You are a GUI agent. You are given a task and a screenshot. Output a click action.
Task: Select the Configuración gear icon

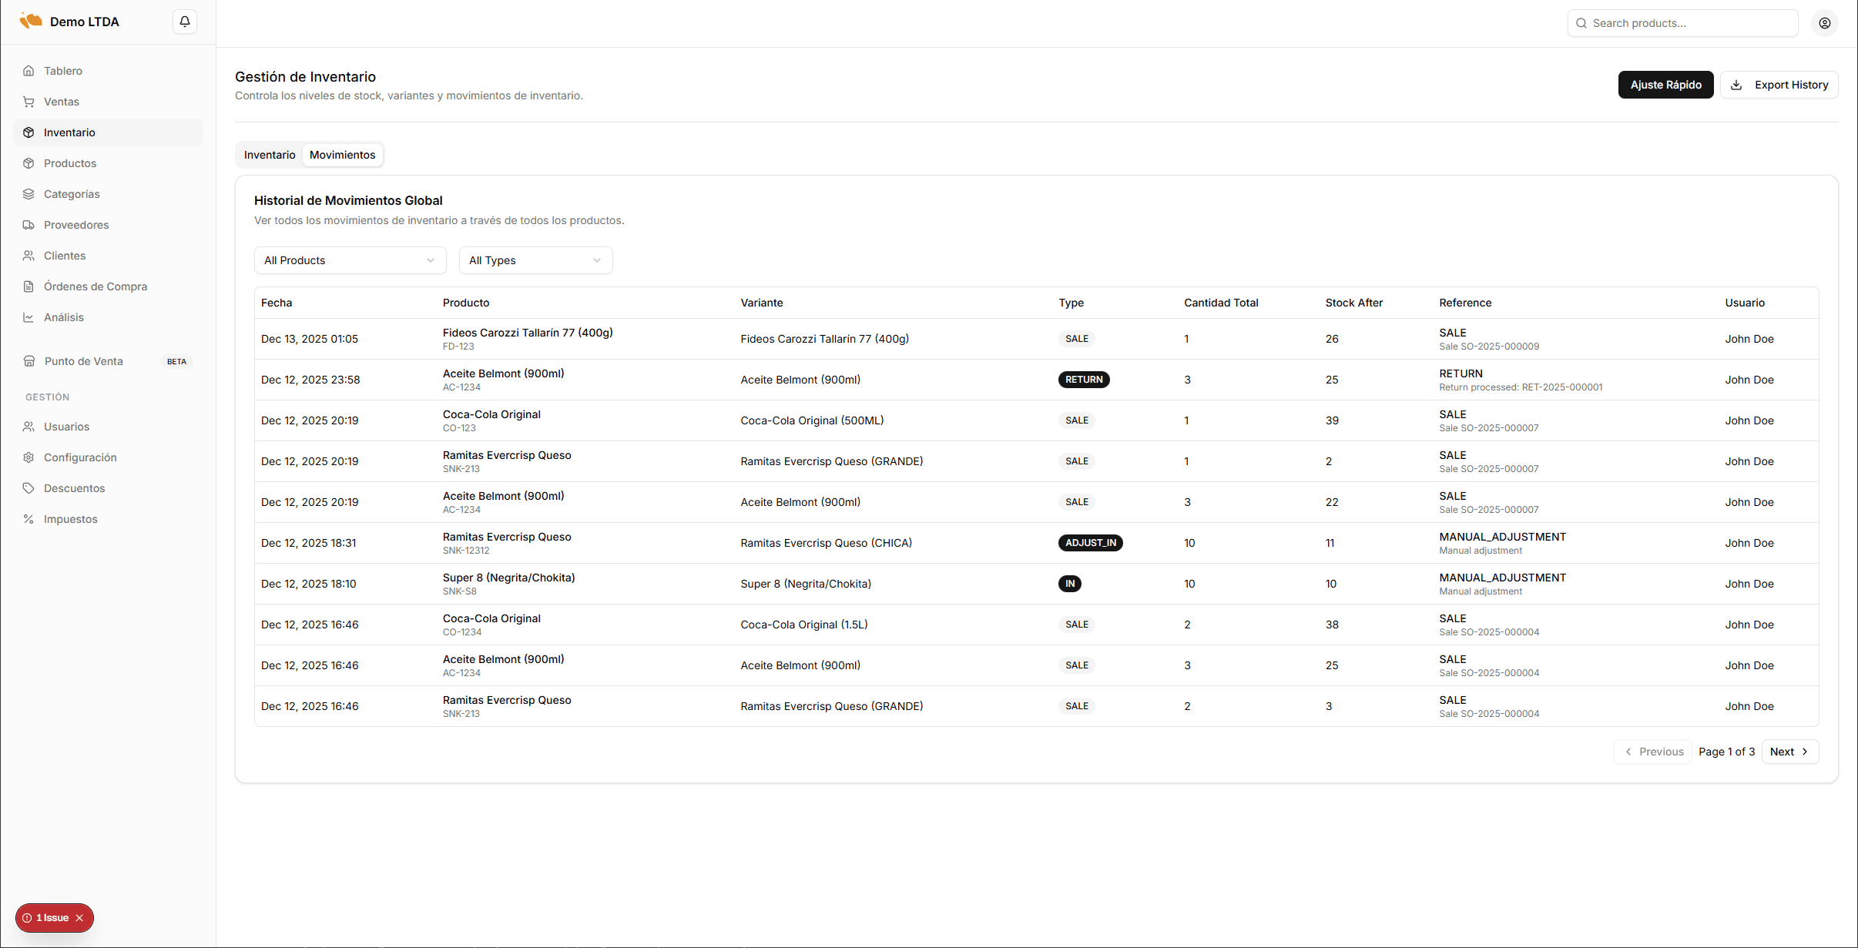pyautogui.click(x=29, y=457)
